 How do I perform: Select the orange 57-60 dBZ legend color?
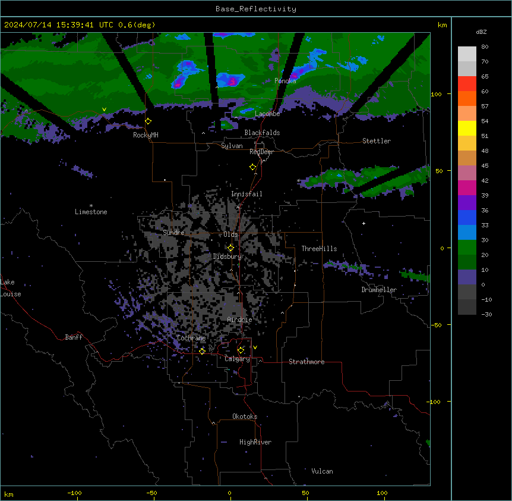click(x=467, y=98)
